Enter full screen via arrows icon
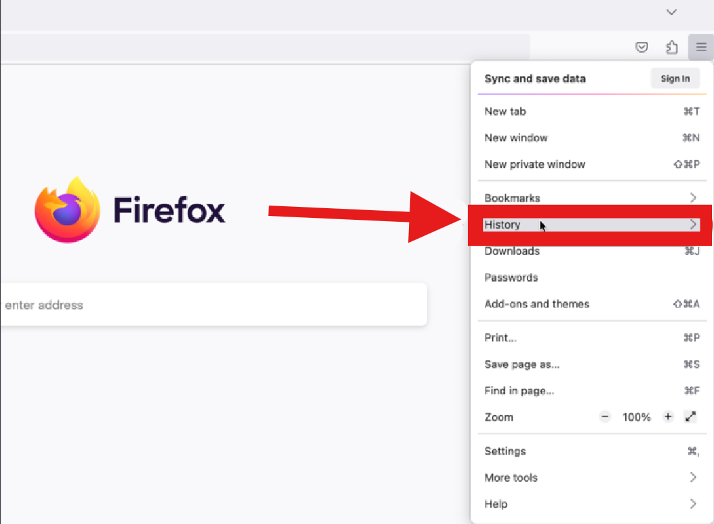Screen dimensions: 714x524 click(x=691, y=416)
